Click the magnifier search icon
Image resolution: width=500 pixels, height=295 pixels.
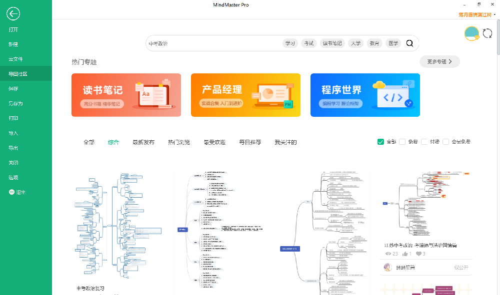point(409,43)
